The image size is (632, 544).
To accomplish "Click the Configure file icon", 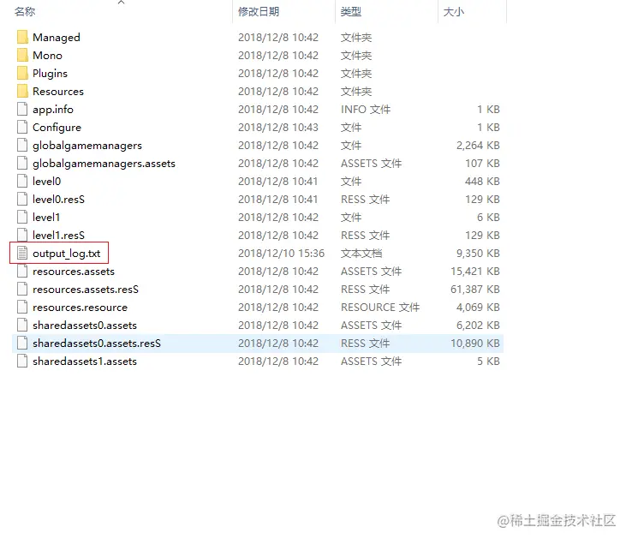I will (x=22, y=127).
